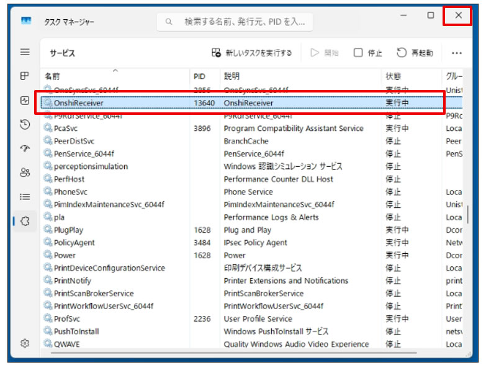Image resolution: width=486 pixels, height=365 pixels.
Task: Run a new task with 新しいタスクを実行する
Action: (x=251, y=53)
